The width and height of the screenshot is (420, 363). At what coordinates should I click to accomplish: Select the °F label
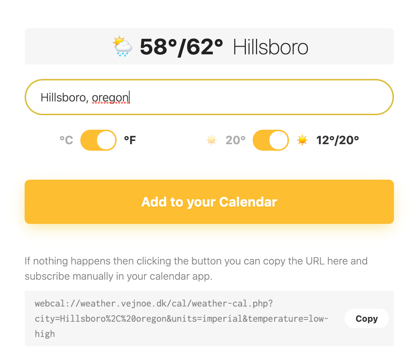130,140
